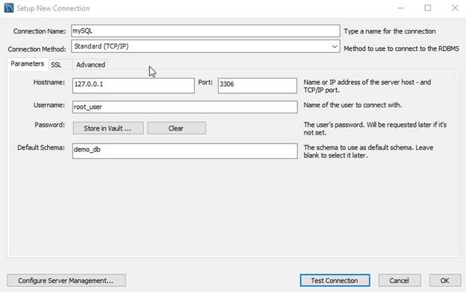Click the 'Connection Method:' label

(37, 49)
